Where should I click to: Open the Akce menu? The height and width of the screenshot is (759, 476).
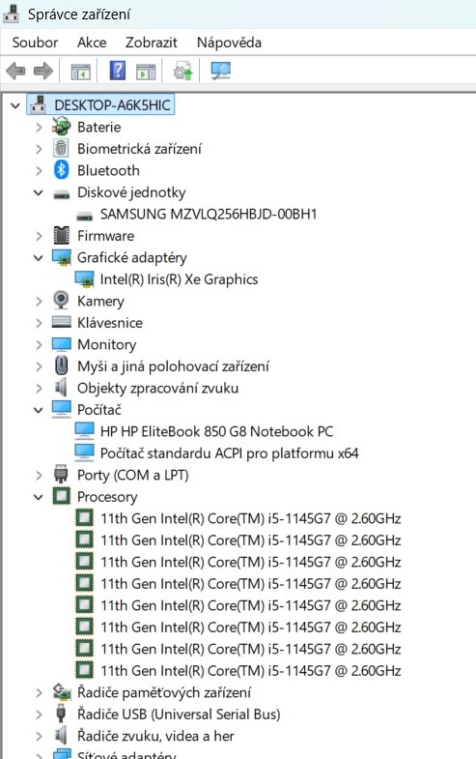(92, 43)
